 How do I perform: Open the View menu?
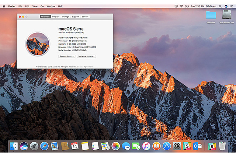(x=35, y=6)
